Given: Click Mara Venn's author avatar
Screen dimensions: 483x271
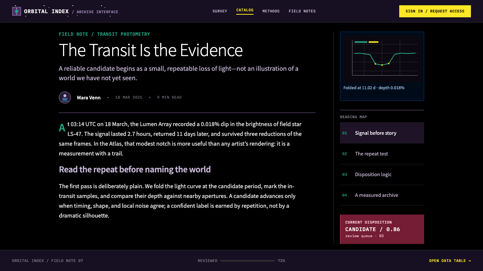Looking at the screenshot, I should coord(65,97).
